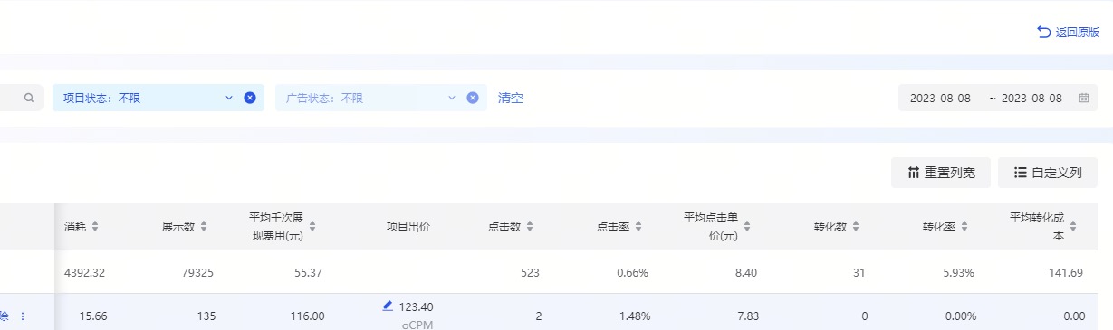The width and height of the screenshot is (1113, 330).
Task: Click the pencil edit icon beside 123.40
Action: tap(388, 306)
